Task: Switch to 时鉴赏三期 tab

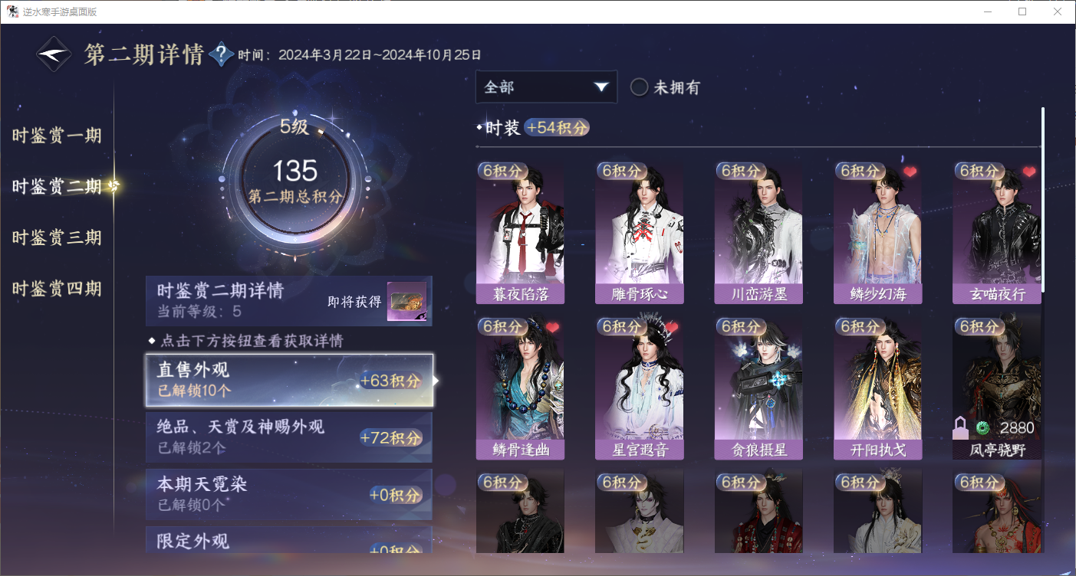Action: (57, 237)
